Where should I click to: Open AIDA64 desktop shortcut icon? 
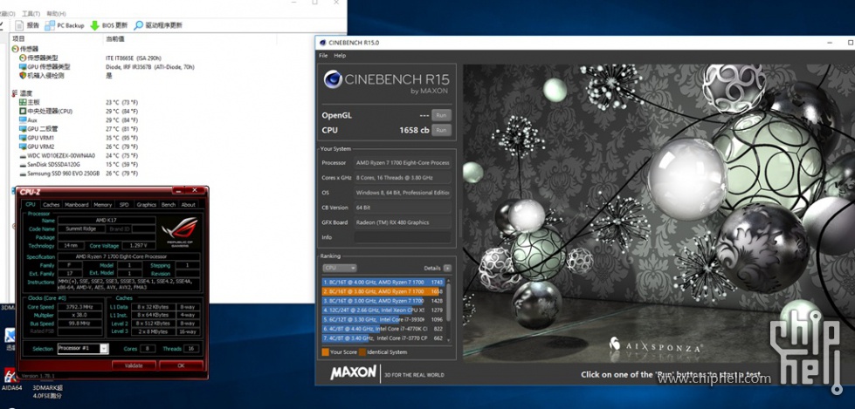[x=10, y=379]
